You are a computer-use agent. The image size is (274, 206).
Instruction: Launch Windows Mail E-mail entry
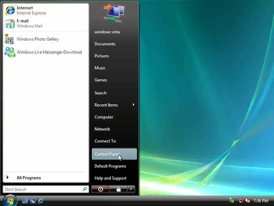click(x=46, y=23)
